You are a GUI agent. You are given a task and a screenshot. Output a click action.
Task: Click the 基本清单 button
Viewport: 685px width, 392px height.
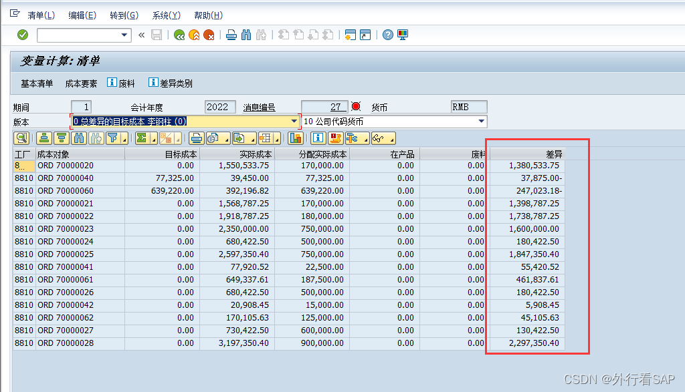pos(37,83)
